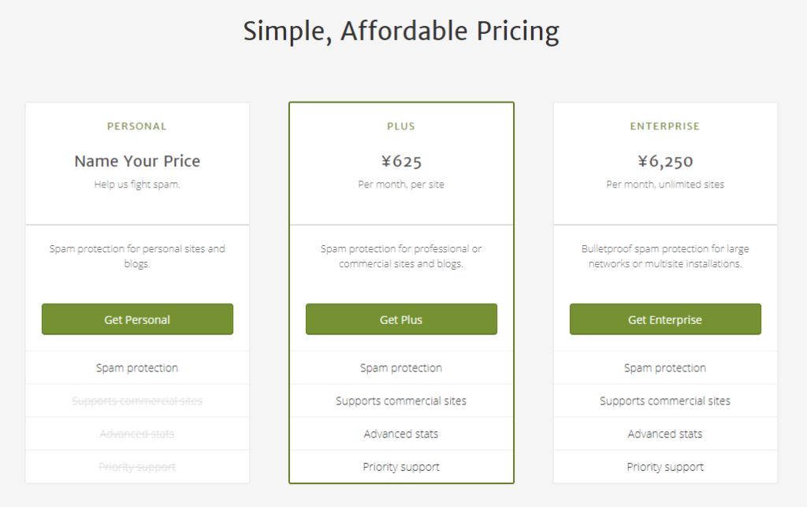Click Priority support row in Enterprise plan
This screenshot has height=507, width=807.
[665, 467]
